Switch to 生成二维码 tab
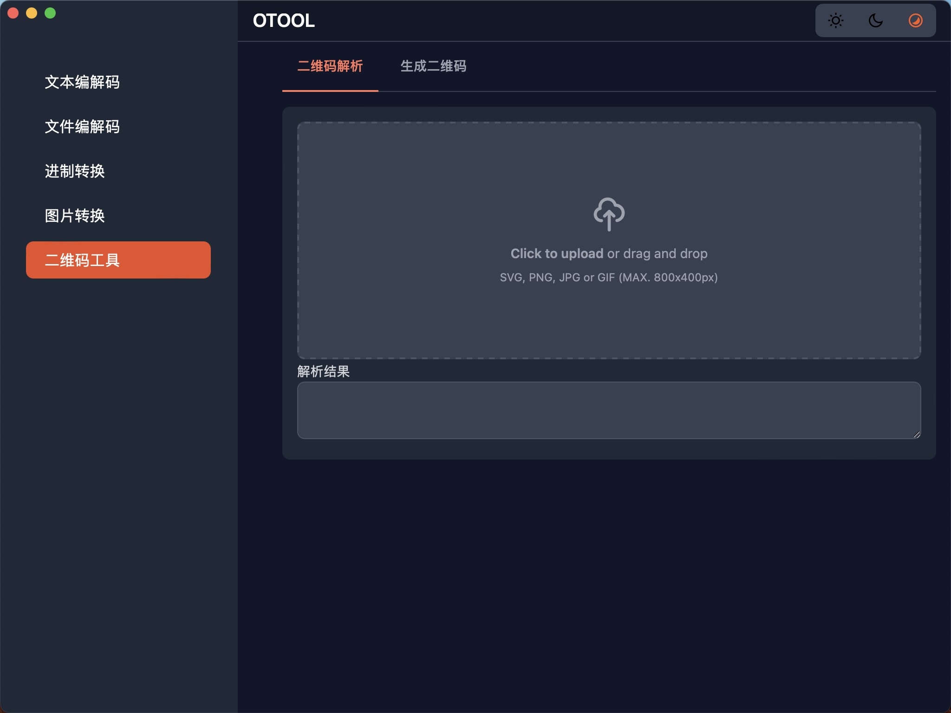 coord(433,66)
